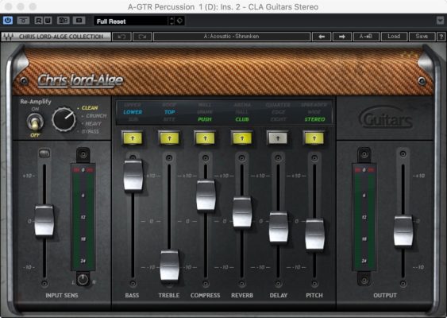Click the Treble mode selector arrow button
Viewport: 447px width, 318px height.
pyautogui.click(x=169, y=138)
